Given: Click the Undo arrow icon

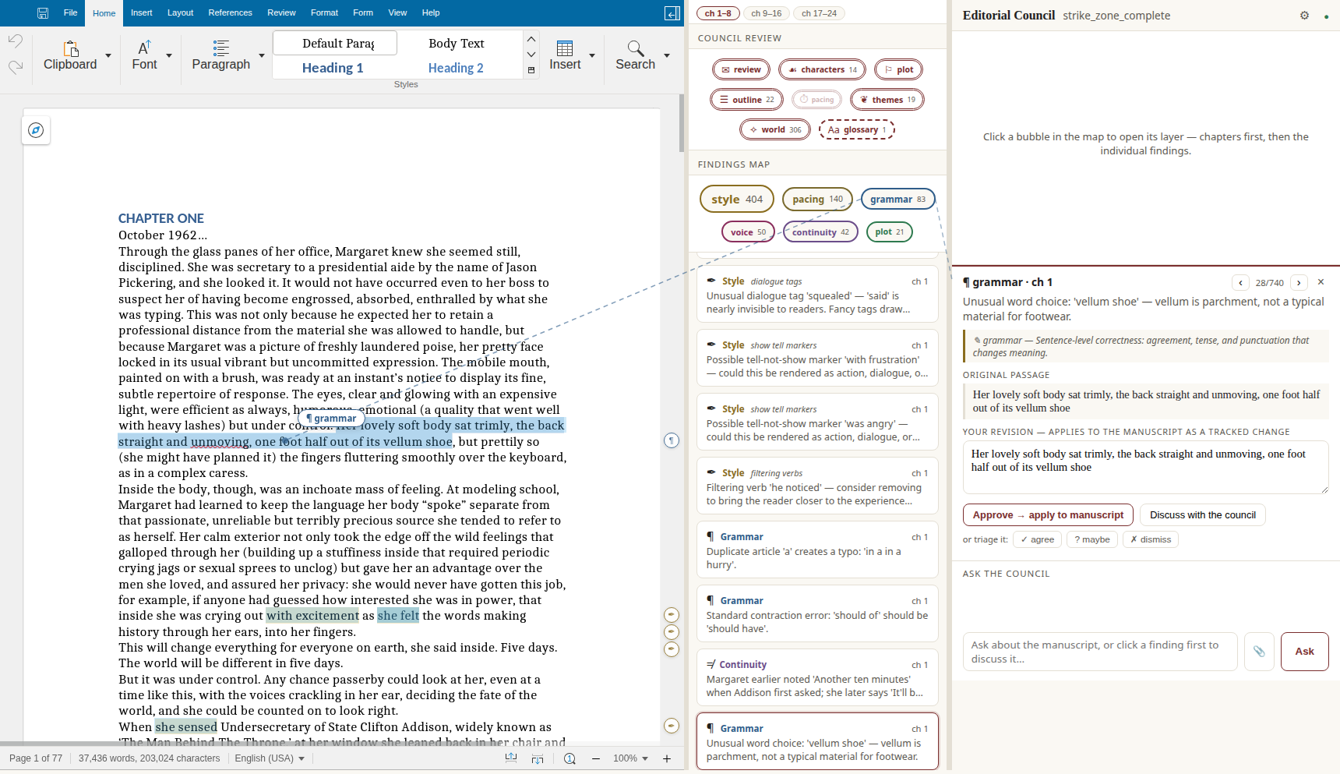Looking at the screenshot, I should [16, 41].
